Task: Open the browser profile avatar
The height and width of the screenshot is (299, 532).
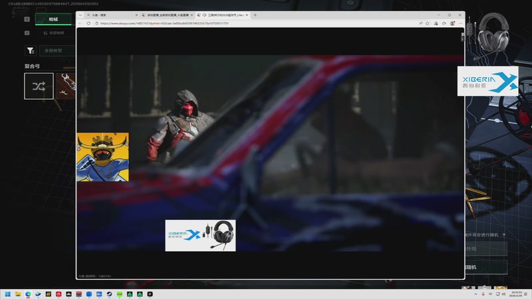Action: click(x=452, y=23)
